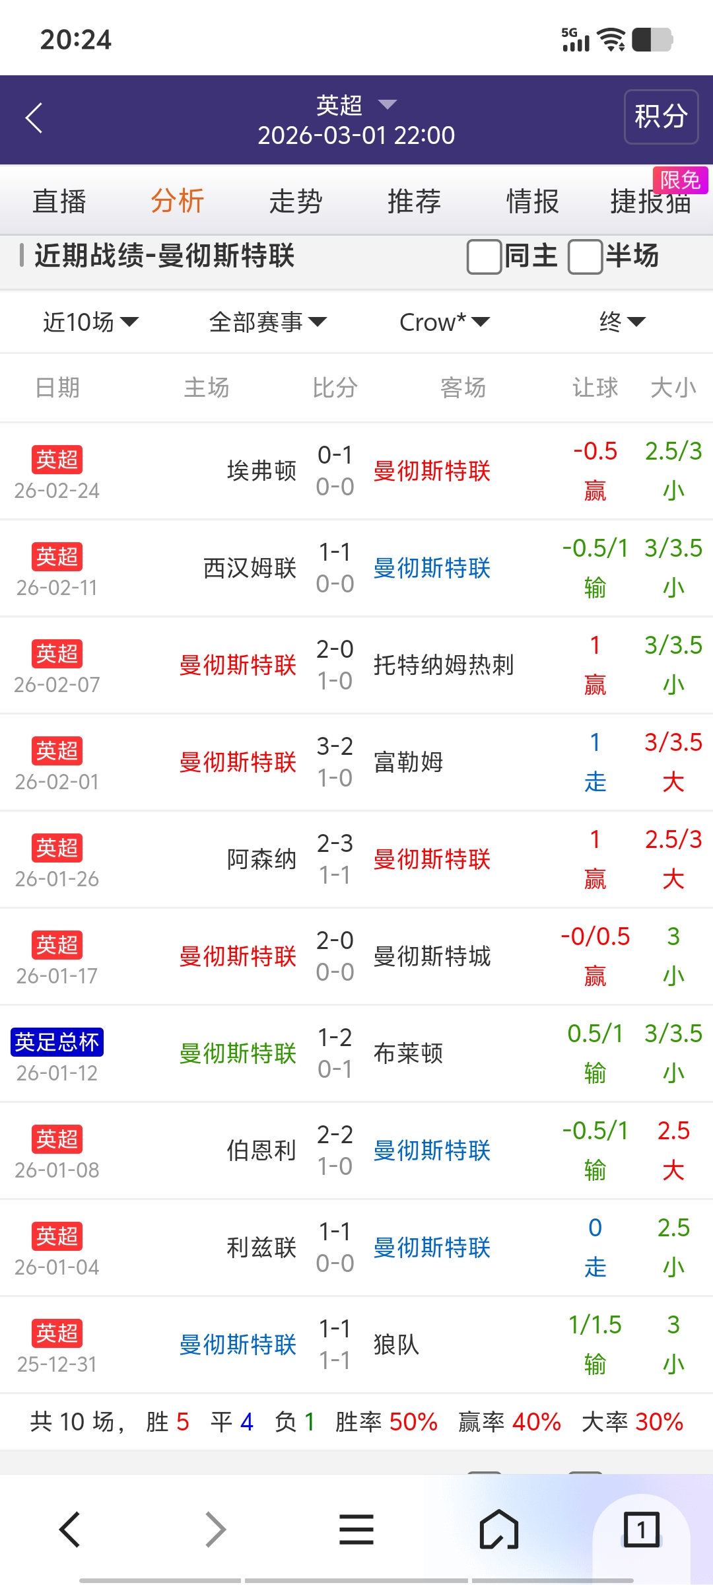Expand the 英超 league selector in header
Image resolution: width=713 pixels, height=1585 pixels.
tap(356, 105)
